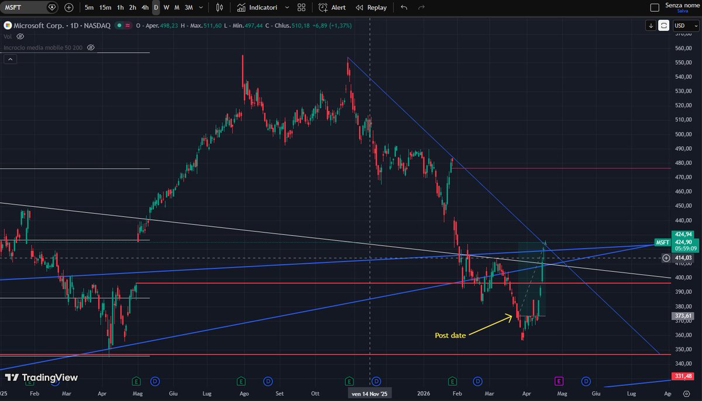Screen dimensions: 702x401
Task: Start bar Replay mode
Action: pyautogui.click(x=371, y=8)
